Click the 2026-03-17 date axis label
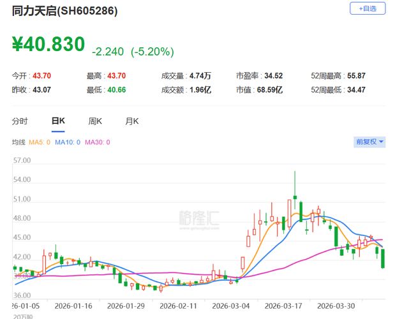This screenshot has height=319, width=402. [x=283, y=306]
